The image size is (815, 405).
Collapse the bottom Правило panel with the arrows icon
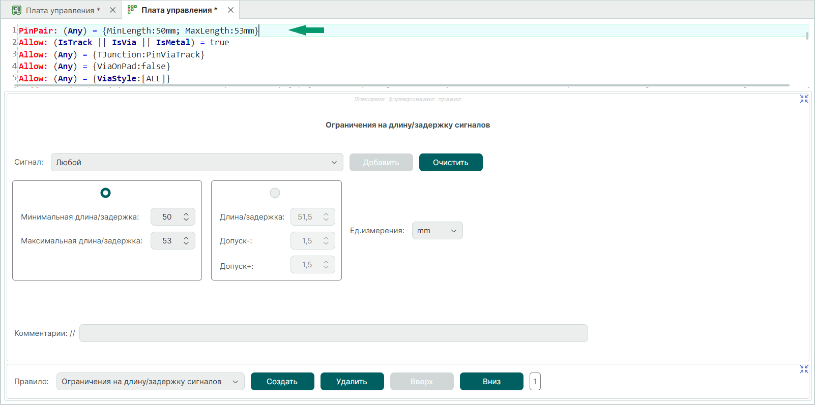click(804, 369)
